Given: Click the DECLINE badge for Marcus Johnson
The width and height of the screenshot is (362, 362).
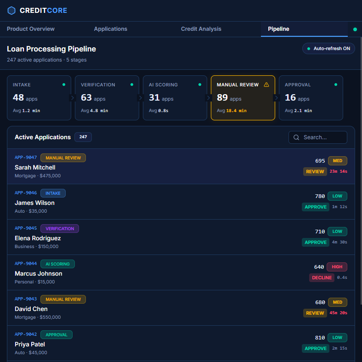Looking at the screenshot, I should click(x=322, y=277).
